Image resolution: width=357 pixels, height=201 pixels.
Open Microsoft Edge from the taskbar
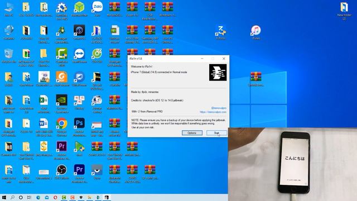(38, 197)
